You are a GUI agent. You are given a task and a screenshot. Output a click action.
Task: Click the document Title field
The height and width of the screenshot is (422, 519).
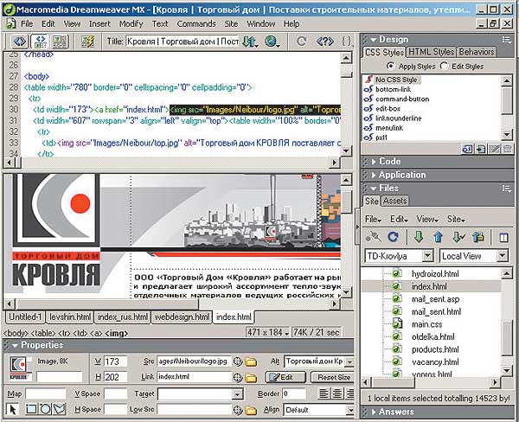click(183, 42)
